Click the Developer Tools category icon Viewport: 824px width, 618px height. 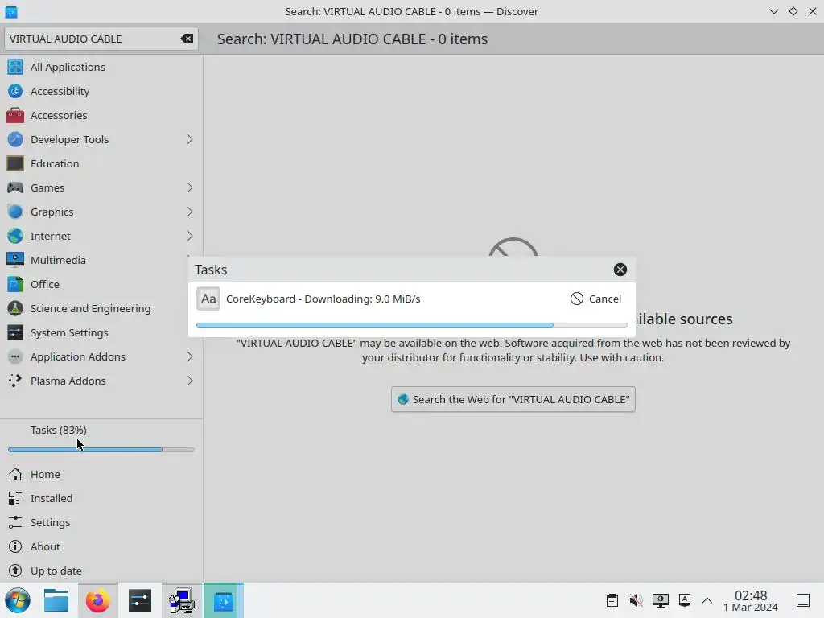click(15, 139)
